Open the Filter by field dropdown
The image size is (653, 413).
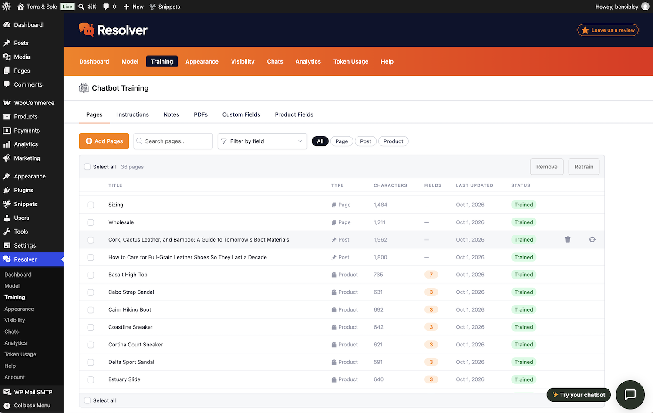(x=262, y=141)
